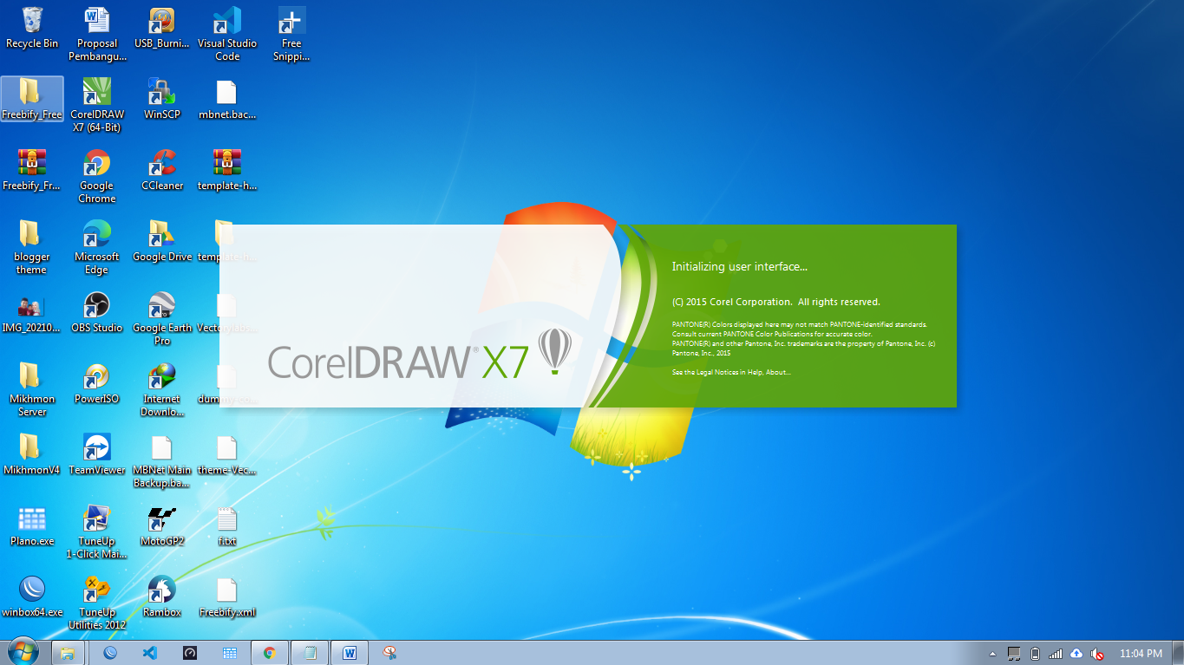Select the IMG_20210... image file icon
This screenshot has width=1184, height=665.
pyautogui.click(x=32, y=312)
